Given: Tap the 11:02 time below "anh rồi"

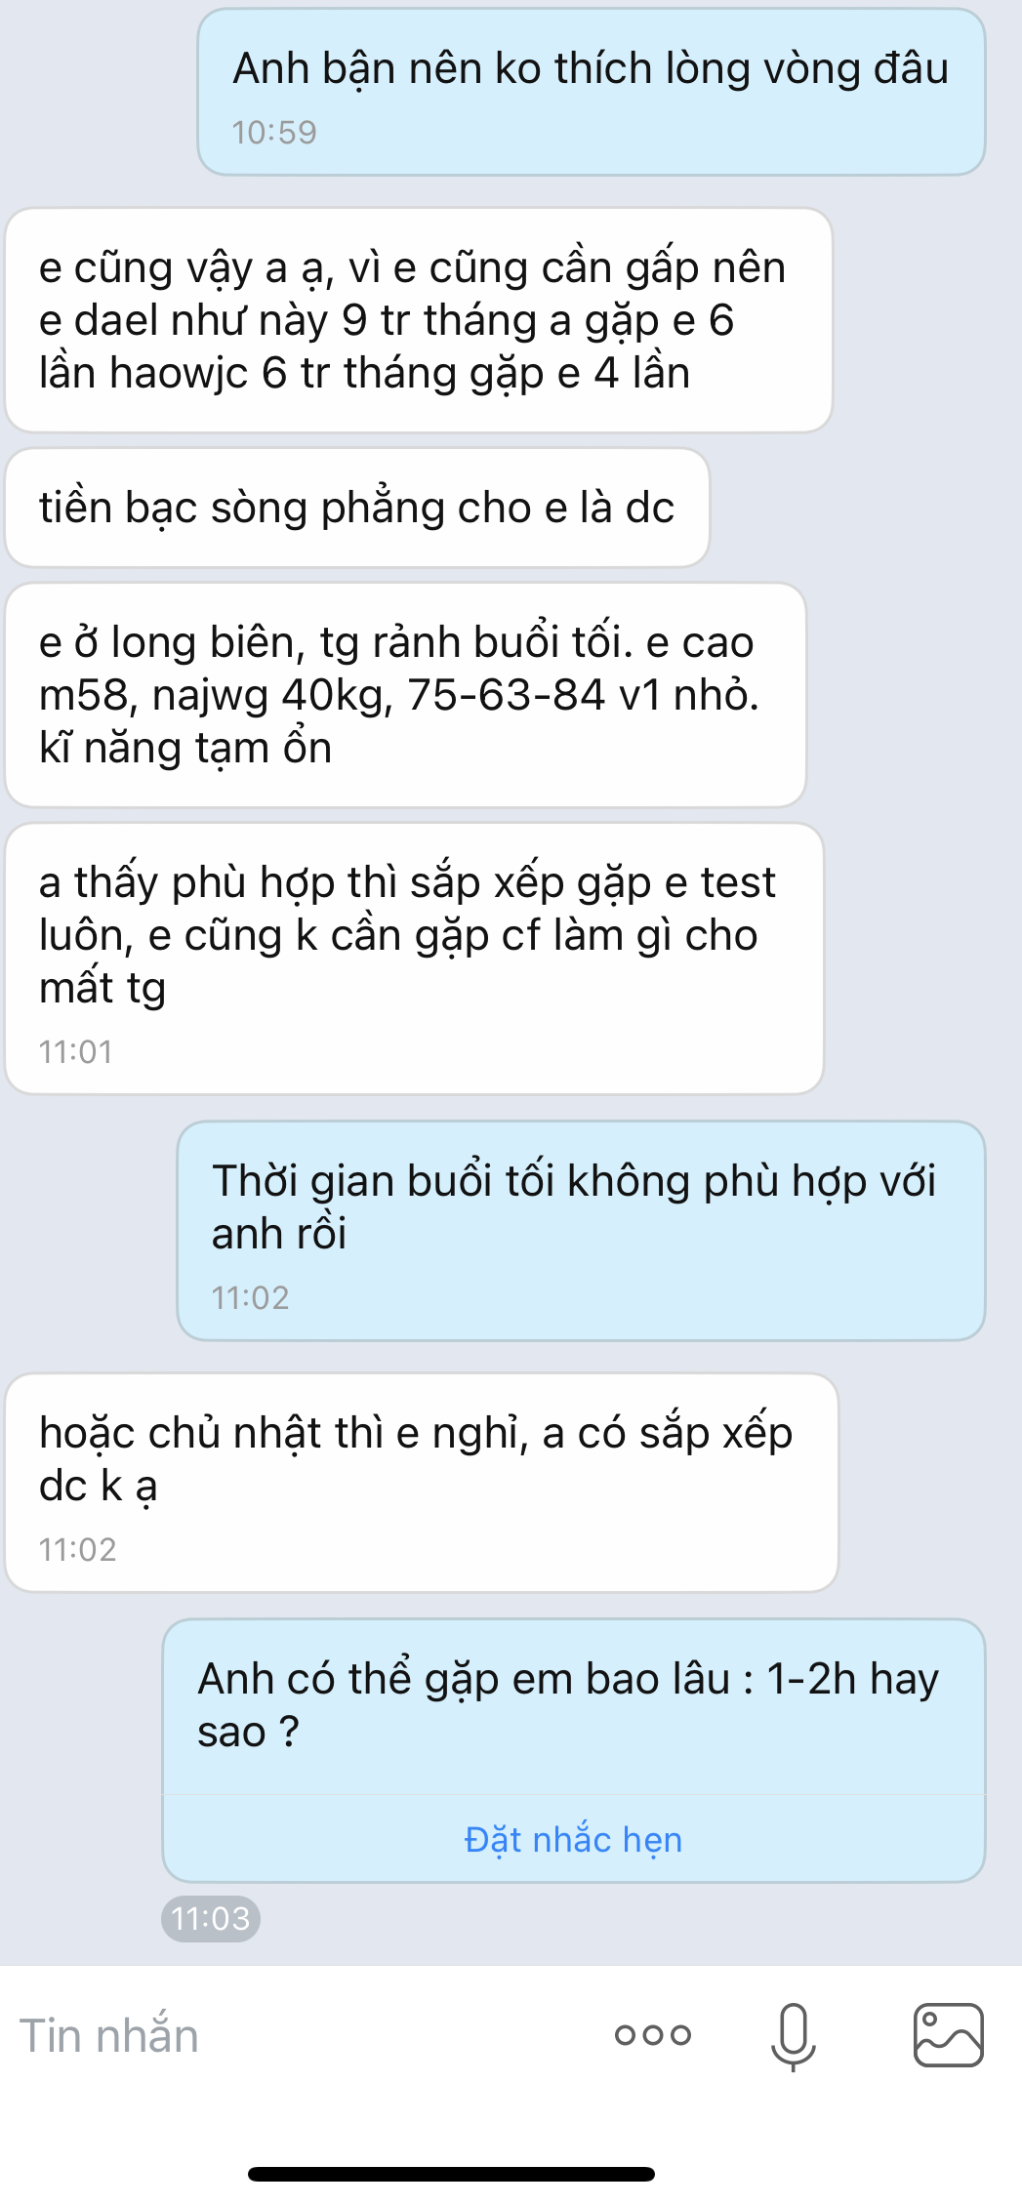Looking at the screenshot, I should tap(251, 1298).
